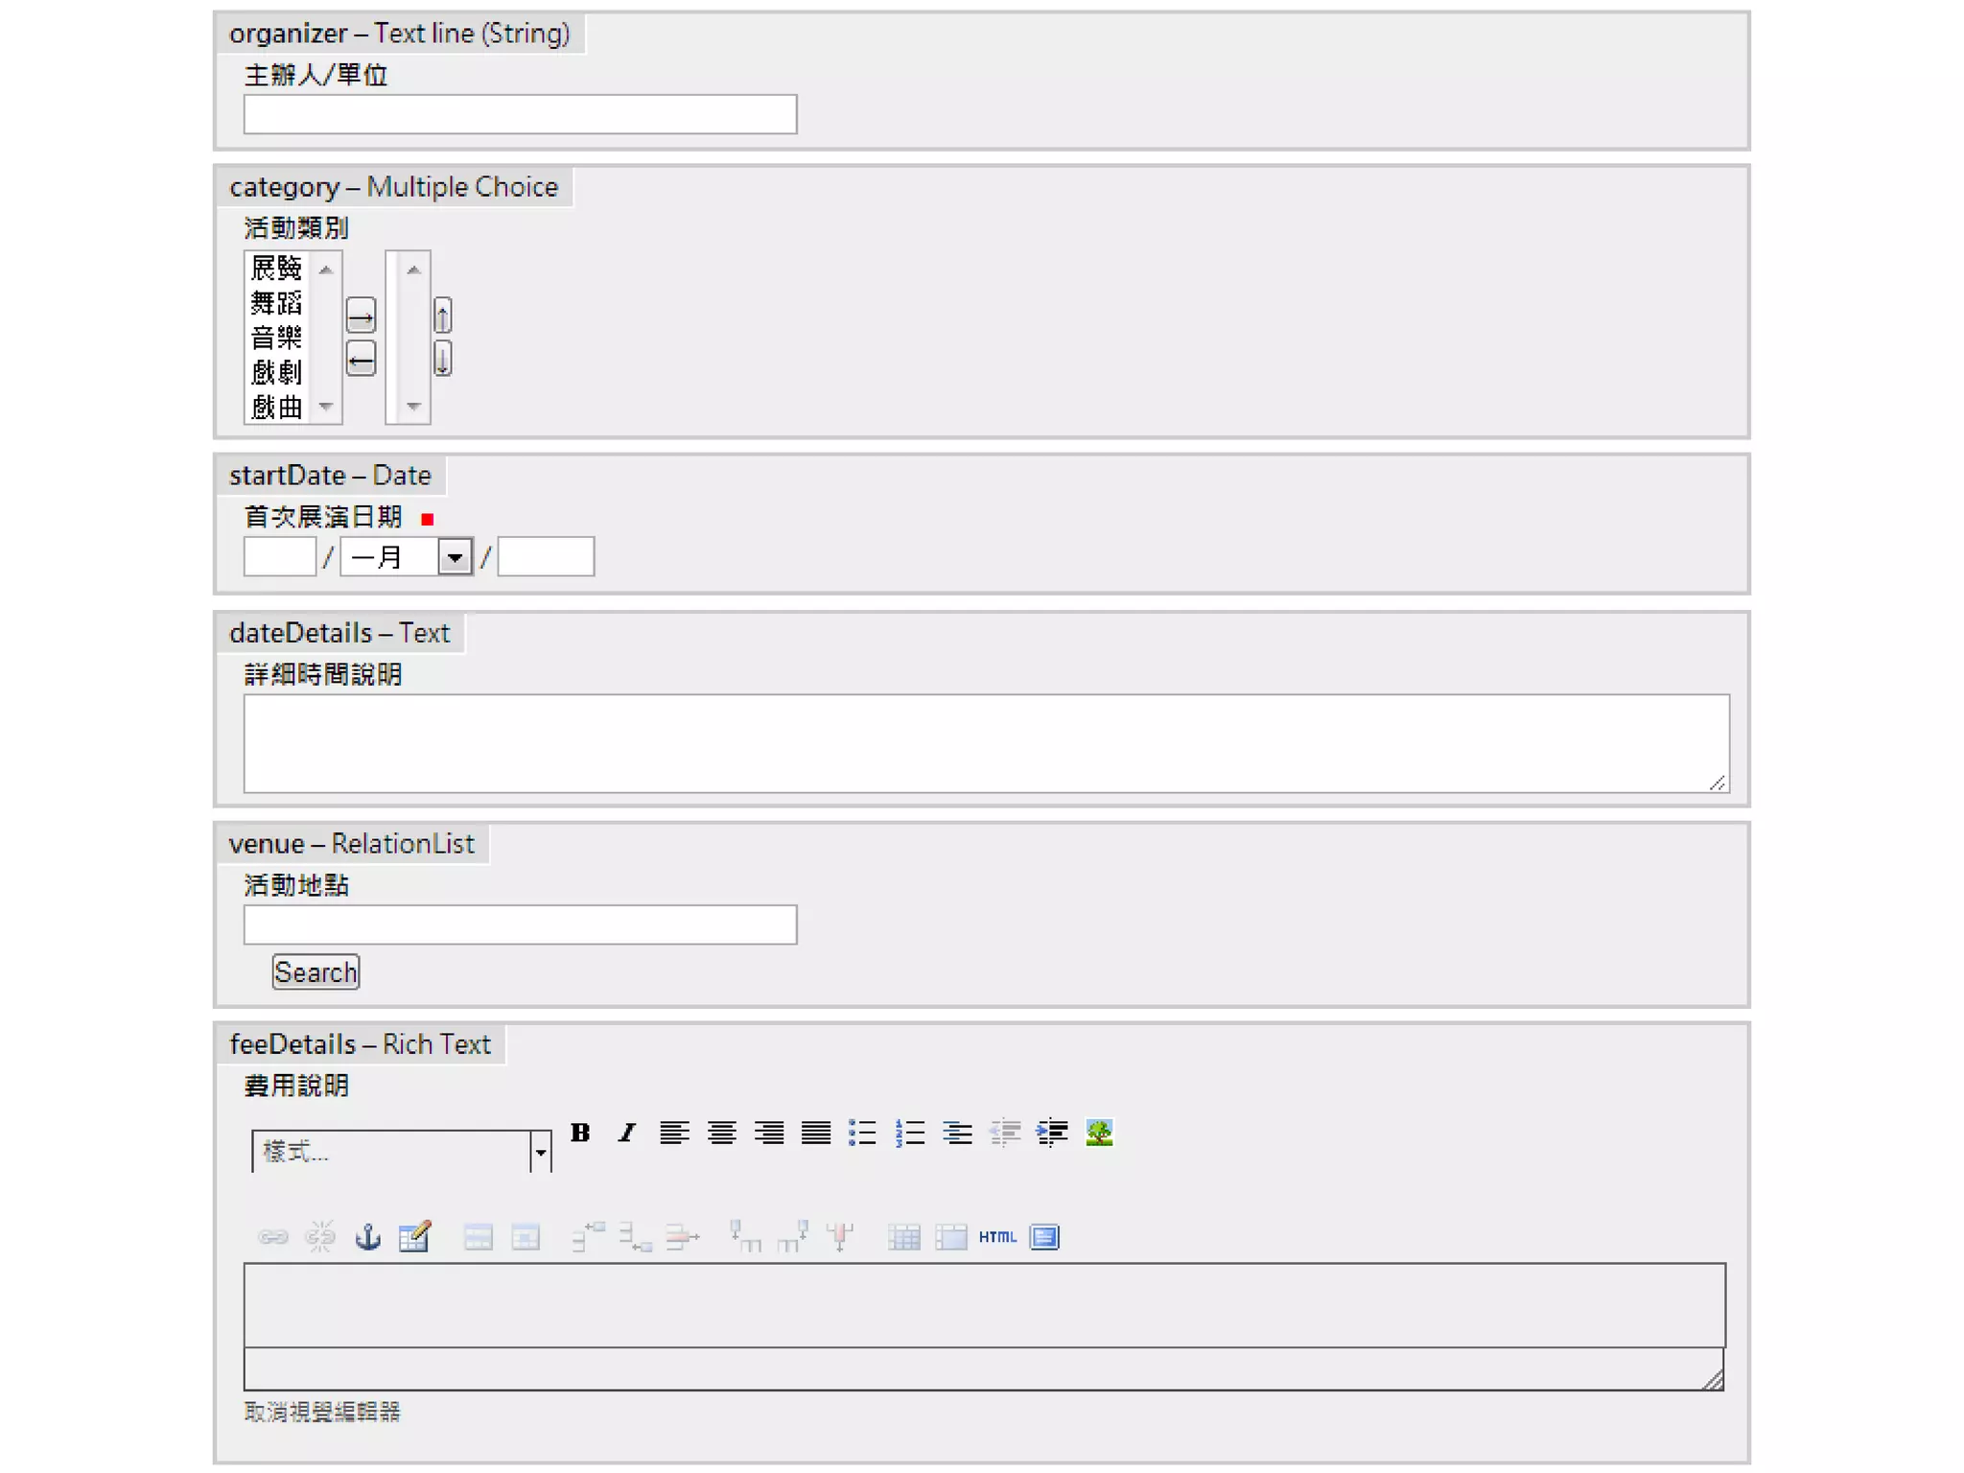The width and height of the screenshot is (1964, 1473).
Task: Move selected category back to the left list
Action: tap(361, 360)
